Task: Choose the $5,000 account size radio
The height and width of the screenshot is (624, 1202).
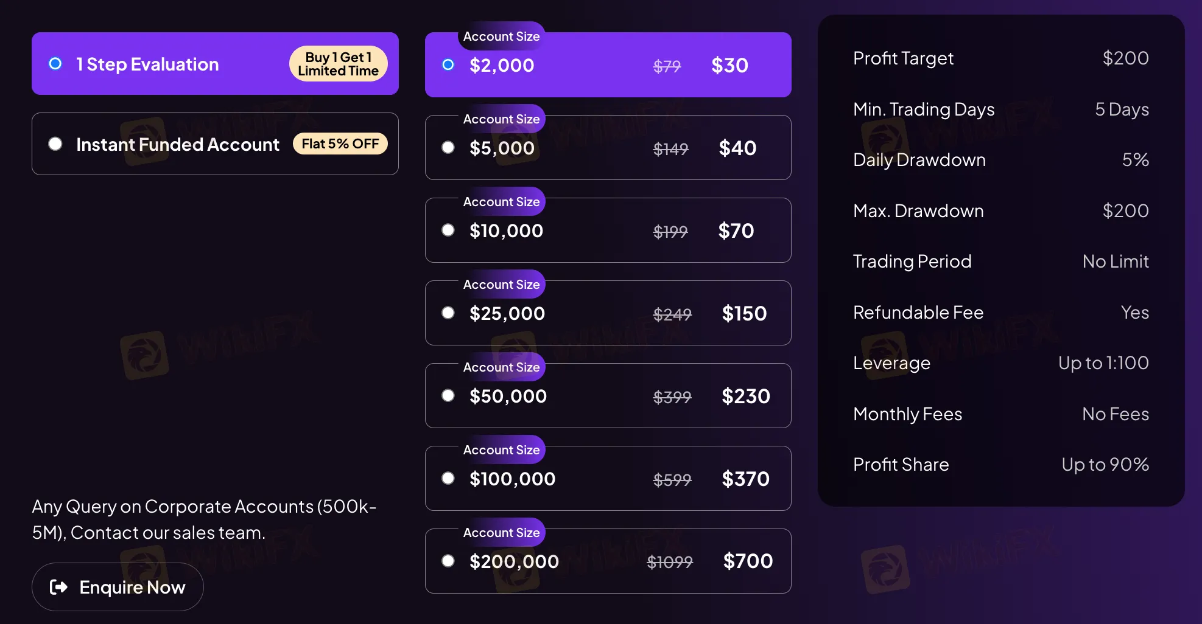Action: tap(448, 148)
